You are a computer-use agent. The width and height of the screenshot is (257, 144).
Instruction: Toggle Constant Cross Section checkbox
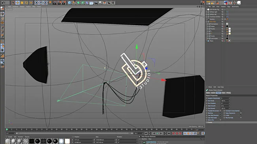pyautogui.click(x=241, y=111)
